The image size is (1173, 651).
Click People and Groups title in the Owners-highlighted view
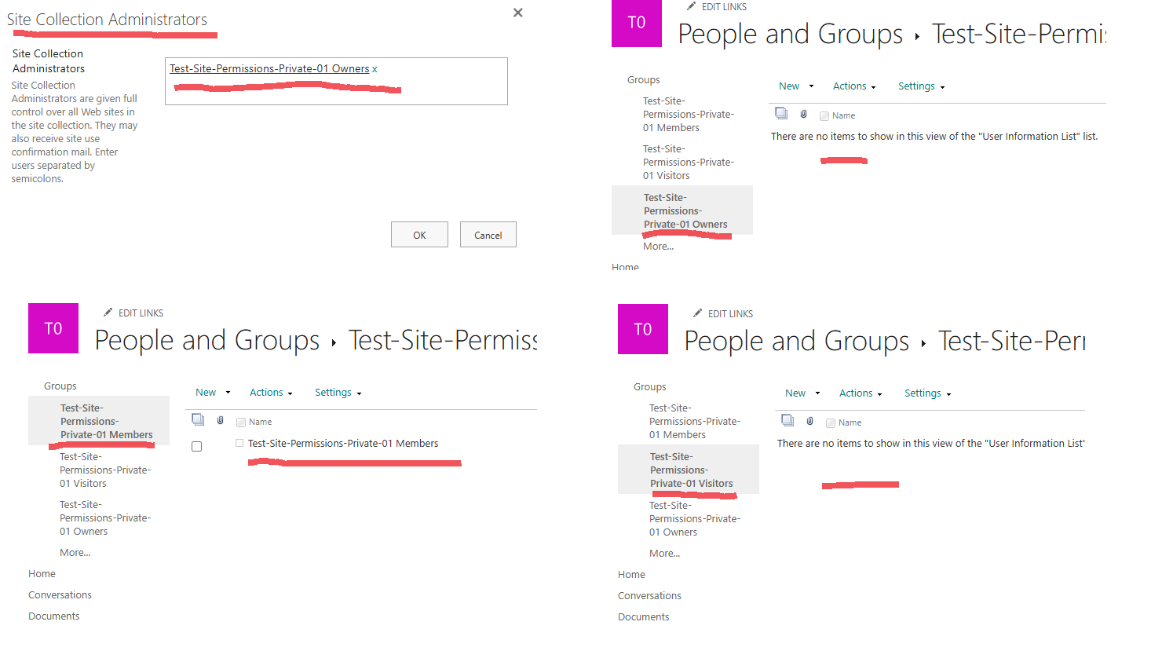click(x=790, y=34)
